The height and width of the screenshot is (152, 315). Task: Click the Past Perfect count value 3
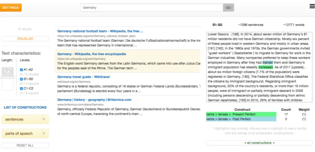(x=286, y=119)
